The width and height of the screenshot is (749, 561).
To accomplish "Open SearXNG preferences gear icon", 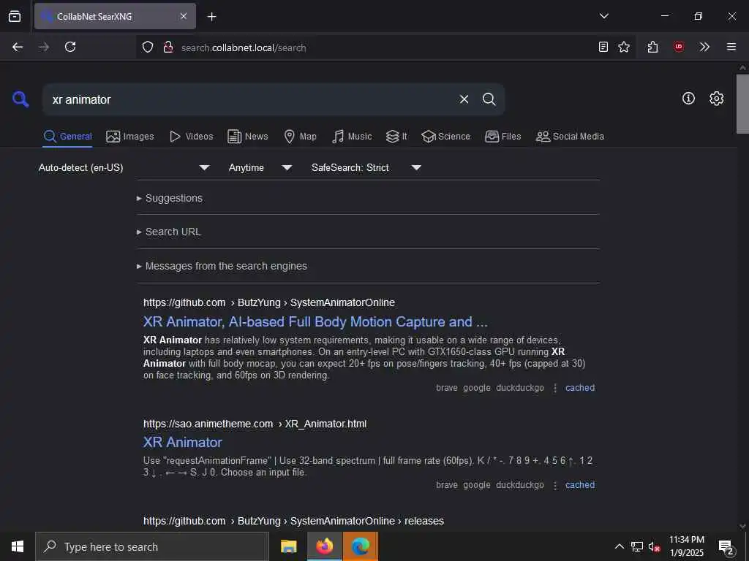I will pos(717,99).
